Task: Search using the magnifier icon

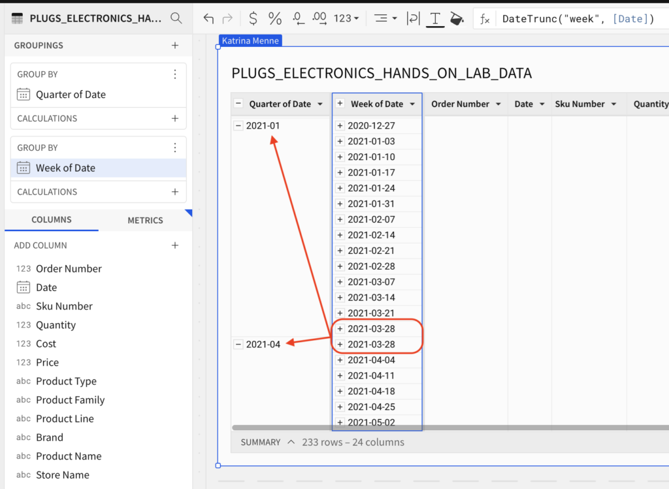Action: [x=176, y=18]
